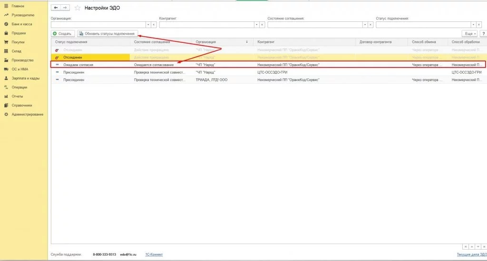Add Настройки ЭДО to favorites with star
Screen dimensions: 487x261
tap(78, 8)
